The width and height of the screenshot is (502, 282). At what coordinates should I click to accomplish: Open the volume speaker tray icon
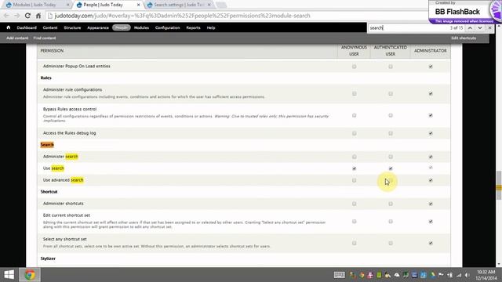467,275
